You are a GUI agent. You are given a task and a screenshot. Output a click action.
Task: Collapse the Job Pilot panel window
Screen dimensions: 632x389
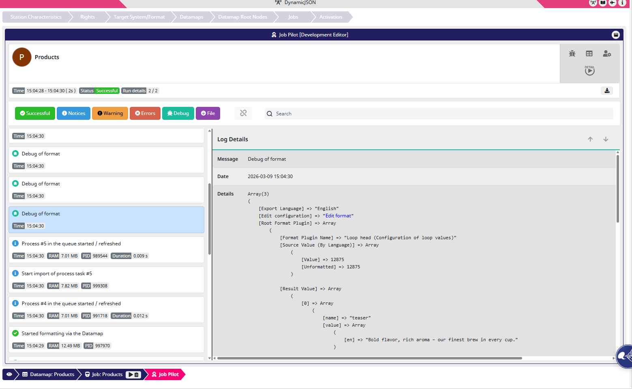(615, 35)
